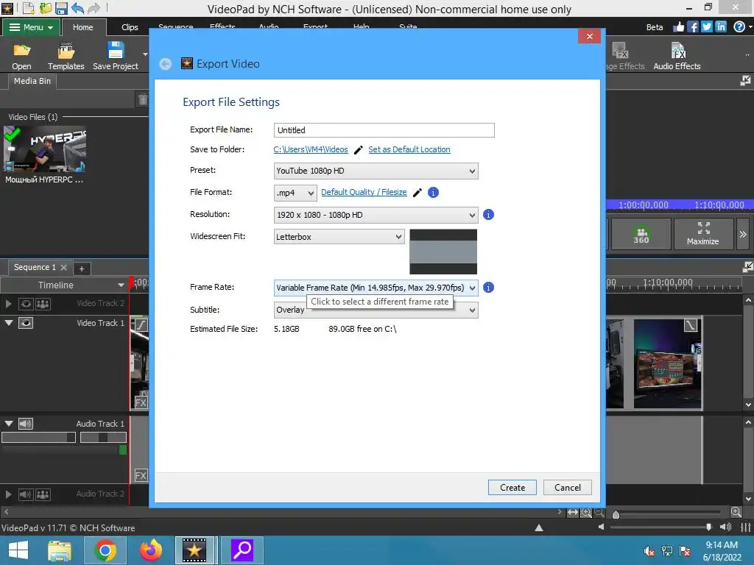Image resolution: width=754 pixels, height=565 pixels.
Task: Collapse the Video Track 1 triangle
Action: pos(9,323)
